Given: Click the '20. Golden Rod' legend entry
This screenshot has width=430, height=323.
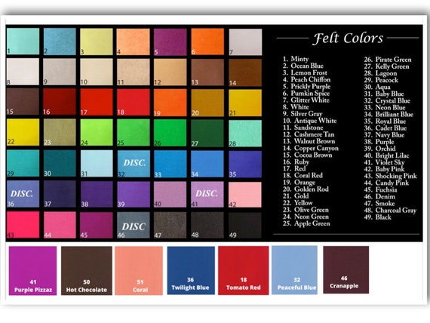Looking at the screenshot, I should (x=306, y=189).
